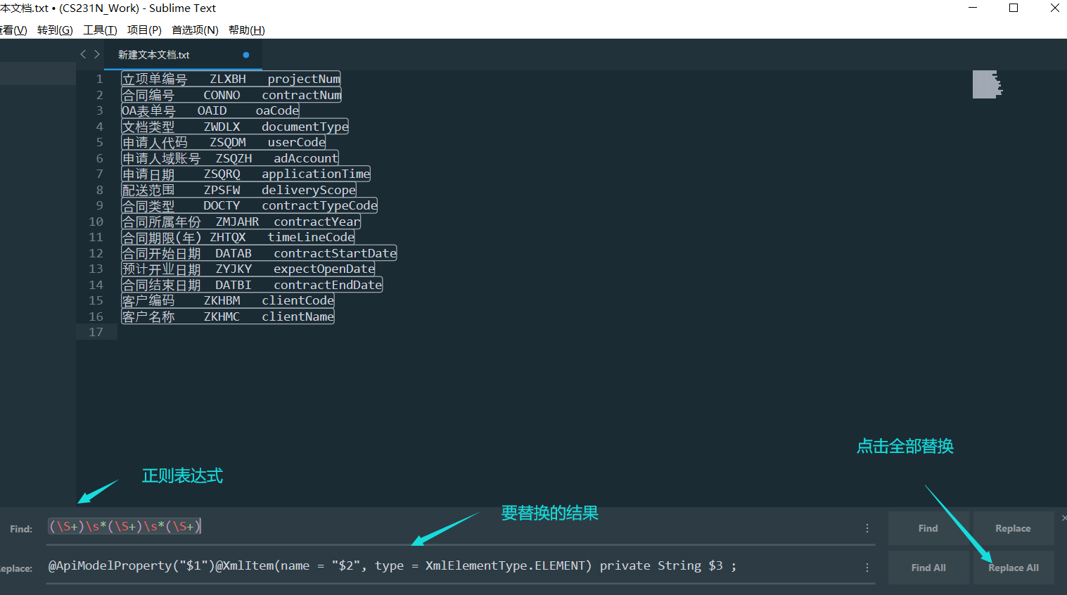Click the code DATAB on line 12

(x=234, y=253)
